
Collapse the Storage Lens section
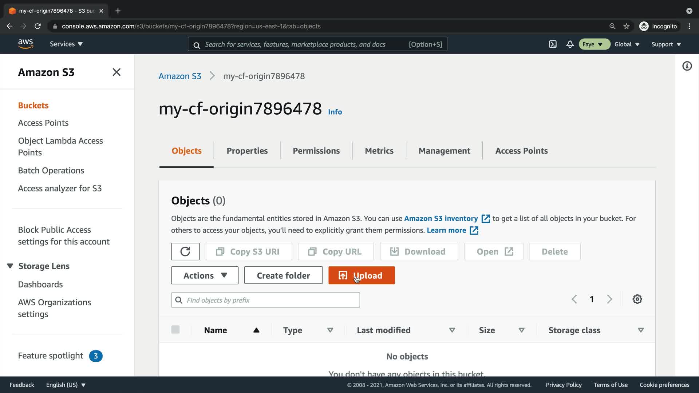(10, 266)
